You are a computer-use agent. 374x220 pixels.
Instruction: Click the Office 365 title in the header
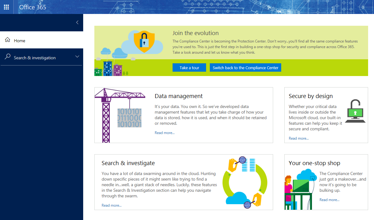(x=32, y=7)
